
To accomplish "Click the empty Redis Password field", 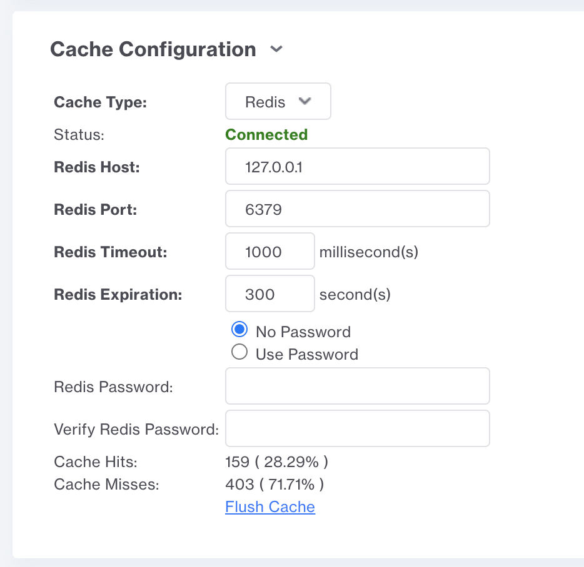I will 357,386.
